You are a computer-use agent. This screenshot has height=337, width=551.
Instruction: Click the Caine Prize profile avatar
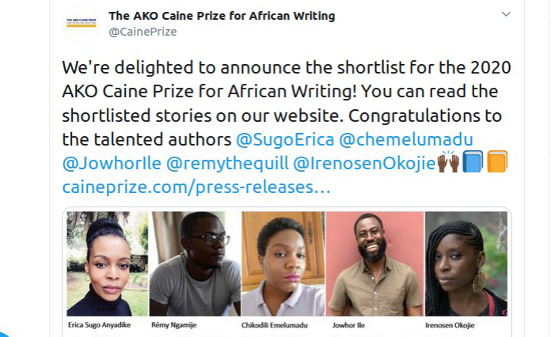click(x=81, y=24)
